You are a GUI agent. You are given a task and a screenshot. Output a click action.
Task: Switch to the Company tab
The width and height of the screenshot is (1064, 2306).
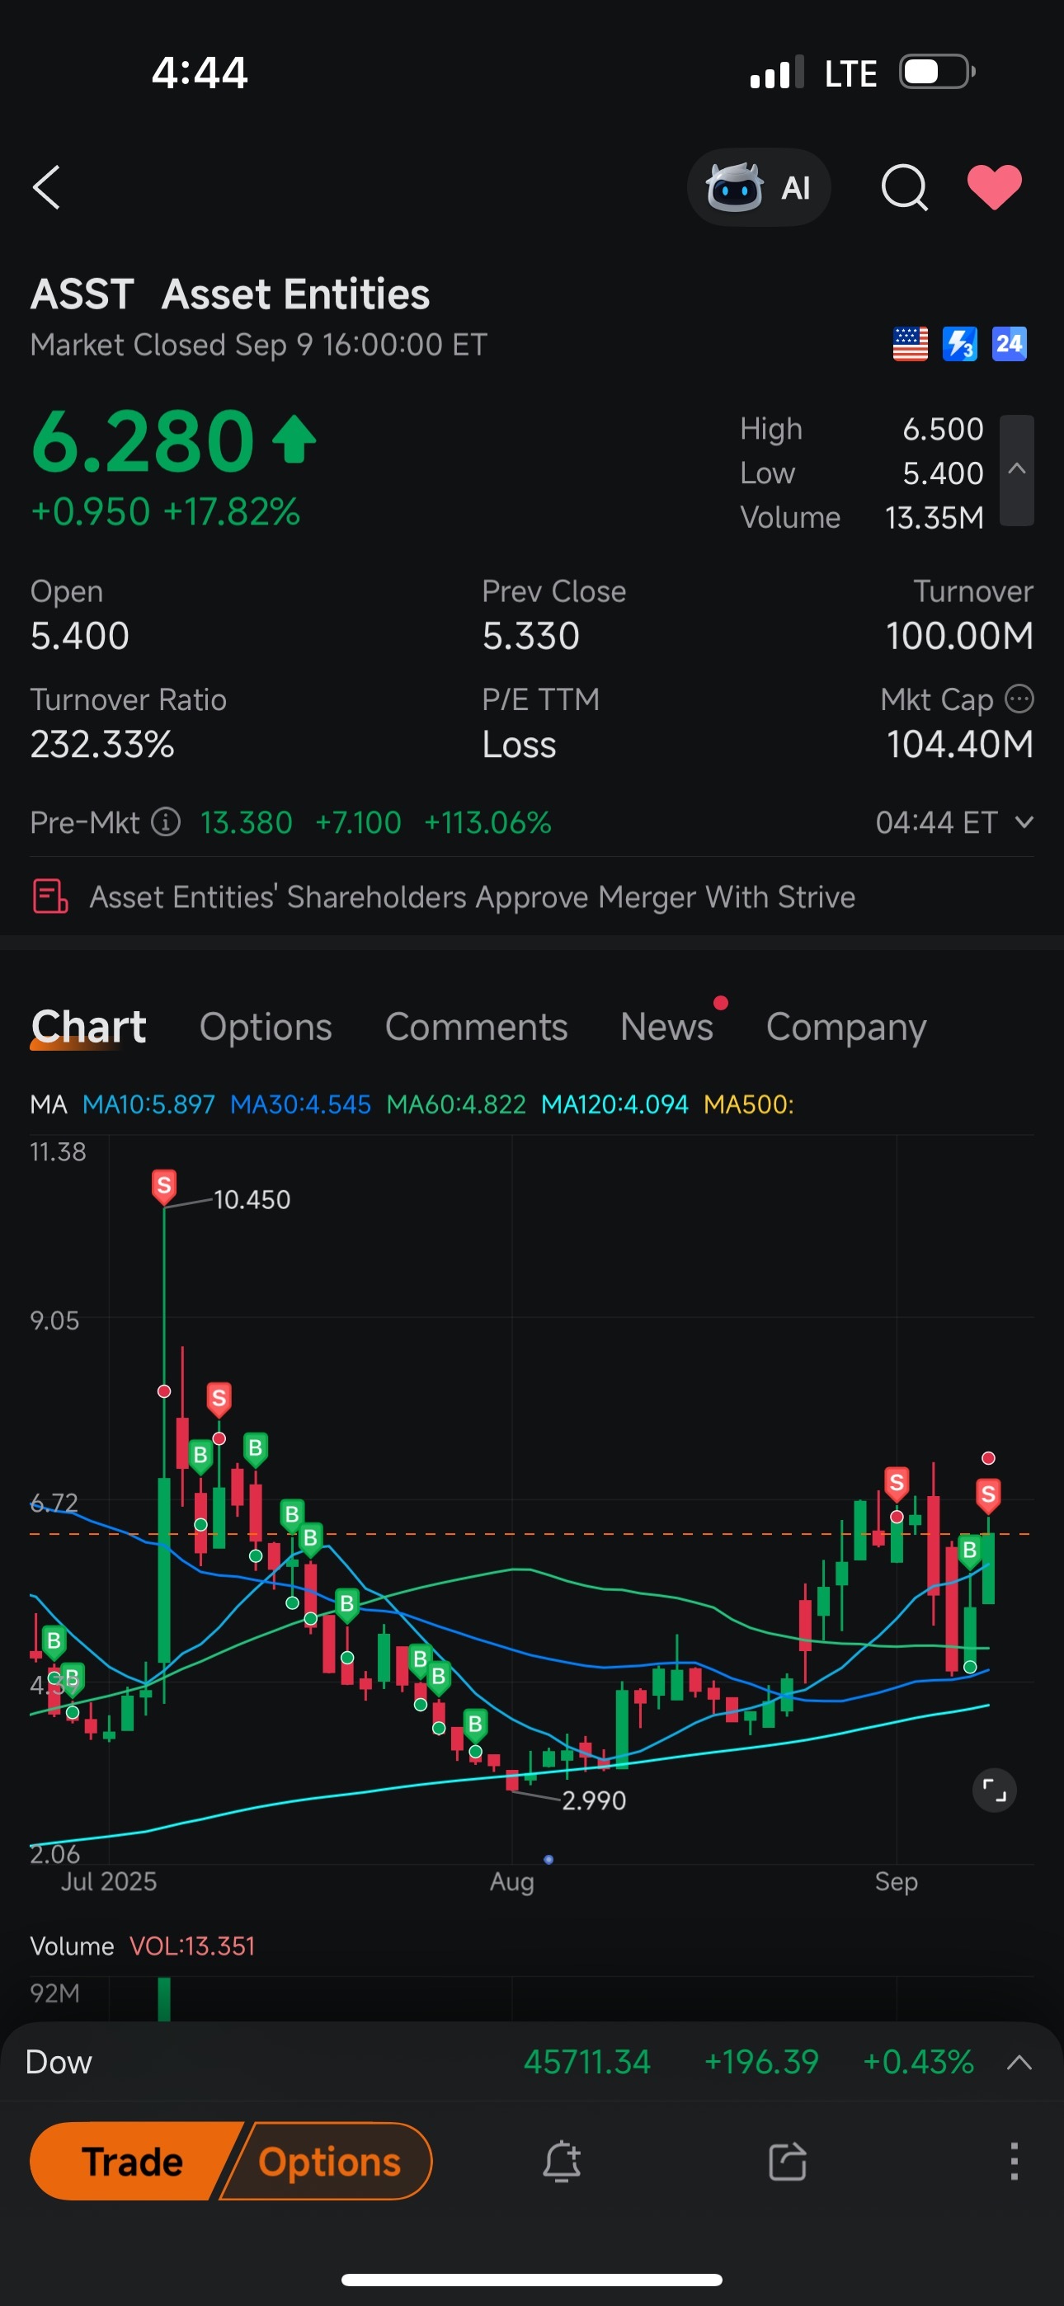tap(845, 1028)
